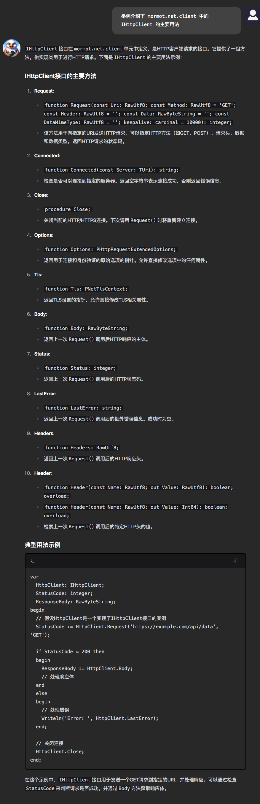Screen dimensions: 260x804
Task: Click the 'function Body: RawByteString;' snippet
Action: 86,328
